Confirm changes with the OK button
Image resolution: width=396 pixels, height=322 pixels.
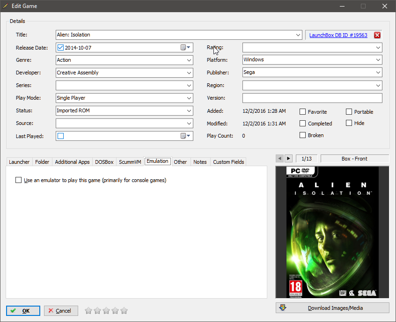click(23, 311)
